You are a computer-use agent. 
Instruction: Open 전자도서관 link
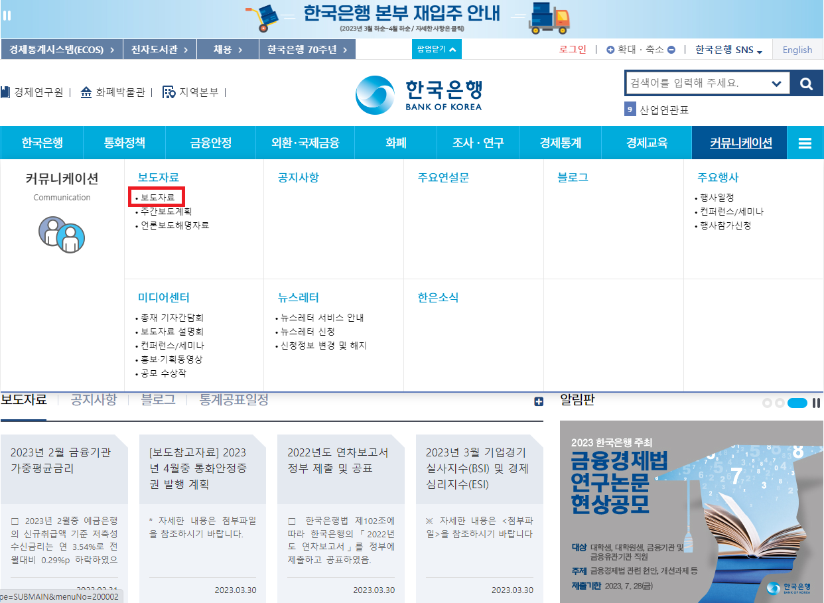[x=159, y=50]
